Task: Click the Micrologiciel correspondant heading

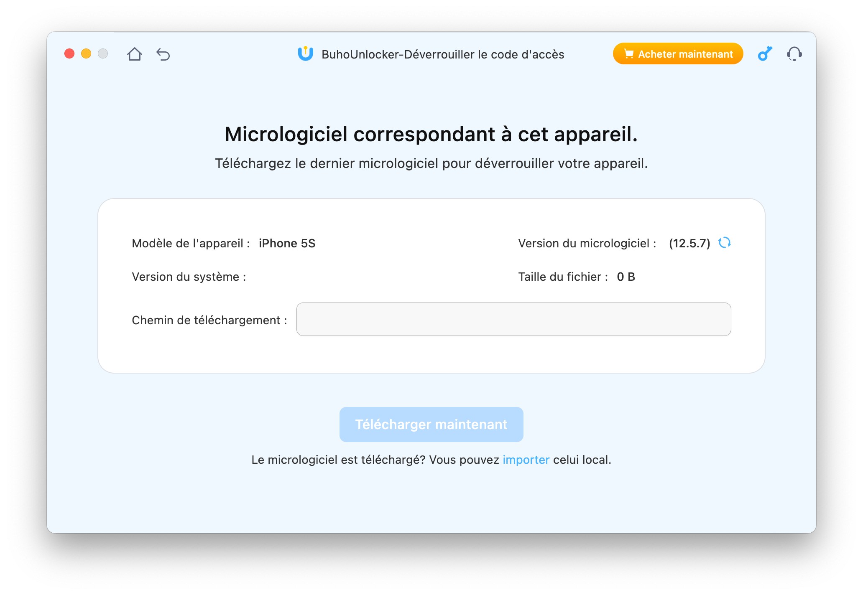Action: (x=431, y=135)
